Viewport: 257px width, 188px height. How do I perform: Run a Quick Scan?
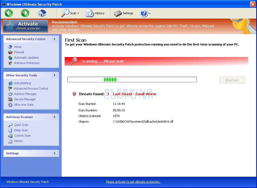(21, 125)
